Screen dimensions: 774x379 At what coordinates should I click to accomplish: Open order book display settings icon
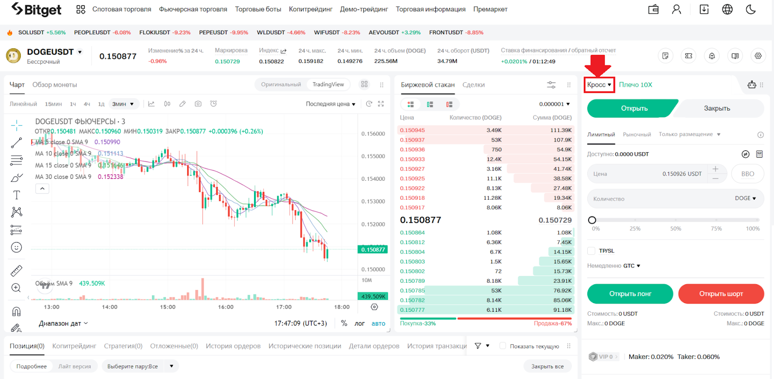point(551,85)
